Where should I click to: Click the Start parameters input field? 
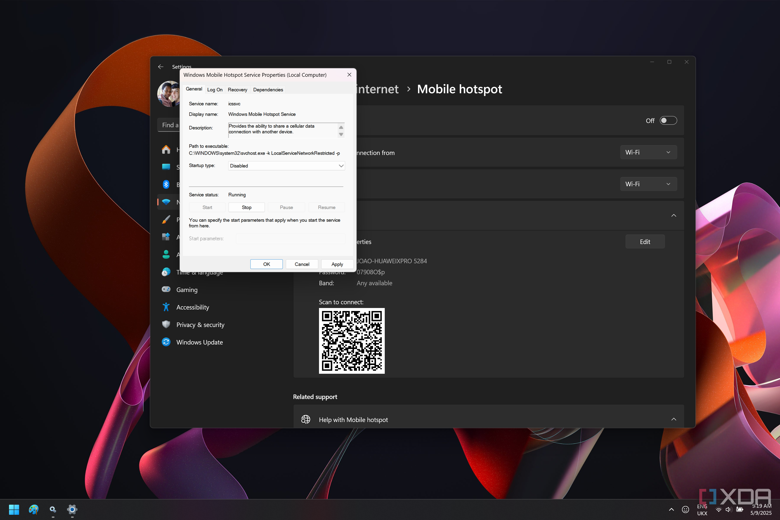[290, 238]
